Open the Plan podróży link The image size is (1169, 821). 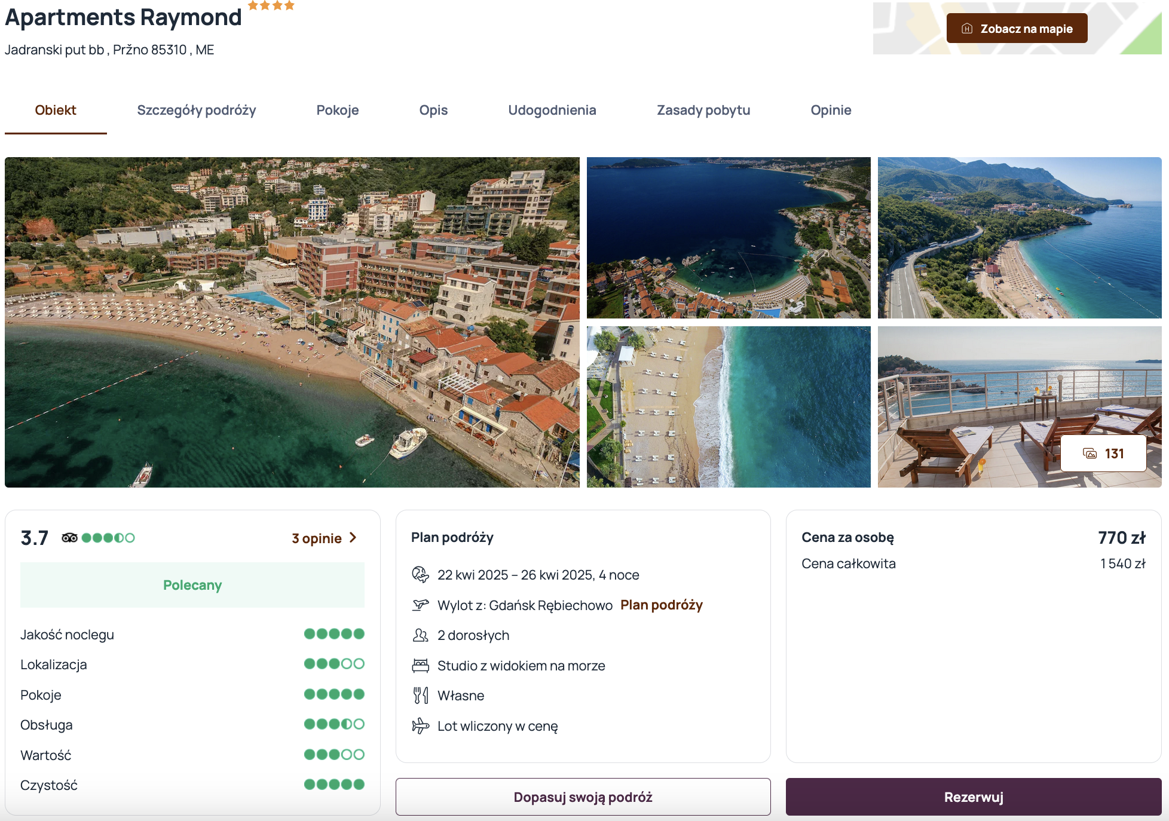662,605
